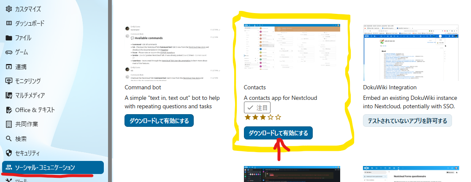Click the dark chat app thumbnail below Contacts
Viewport: 471px width, 182px height.
tap(292, 174)
